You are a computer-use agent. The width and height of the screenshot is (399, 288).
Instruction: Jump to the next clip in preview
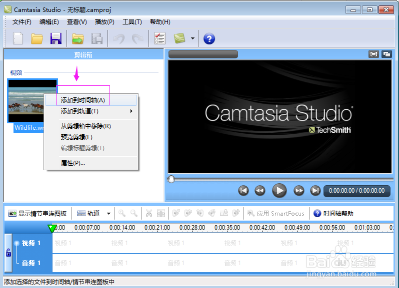[x=315, y=191]
